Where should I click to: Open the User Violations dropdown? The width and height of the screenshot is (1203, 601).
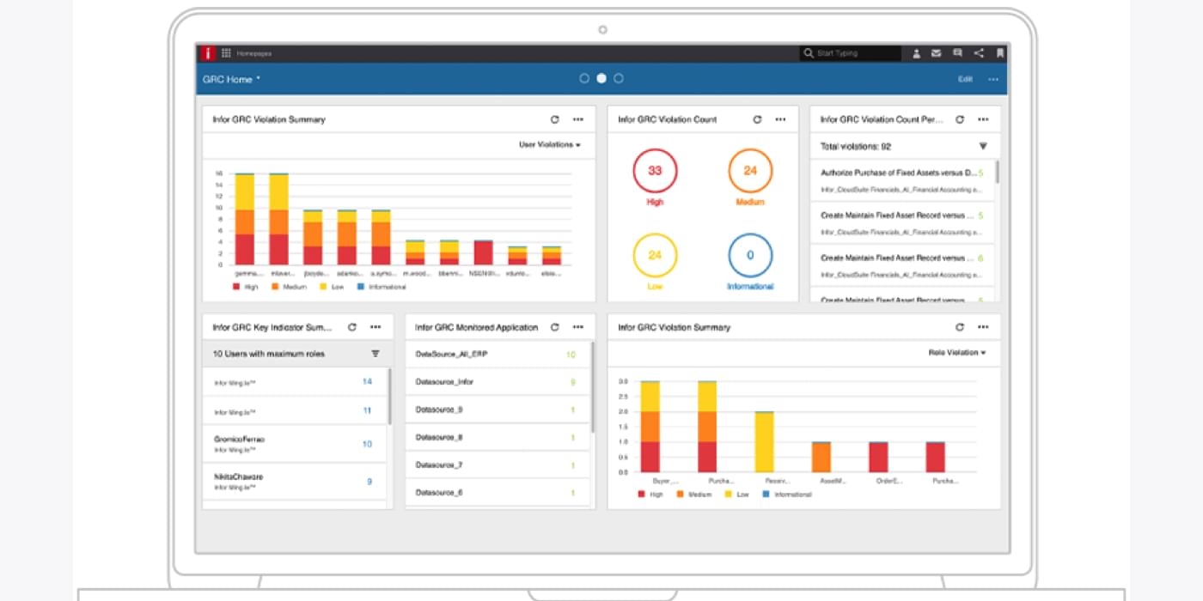pyautogui.click(x=550, y=145)
